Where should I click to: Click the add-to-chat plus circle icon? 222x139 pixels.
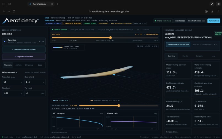pos(206,11)
